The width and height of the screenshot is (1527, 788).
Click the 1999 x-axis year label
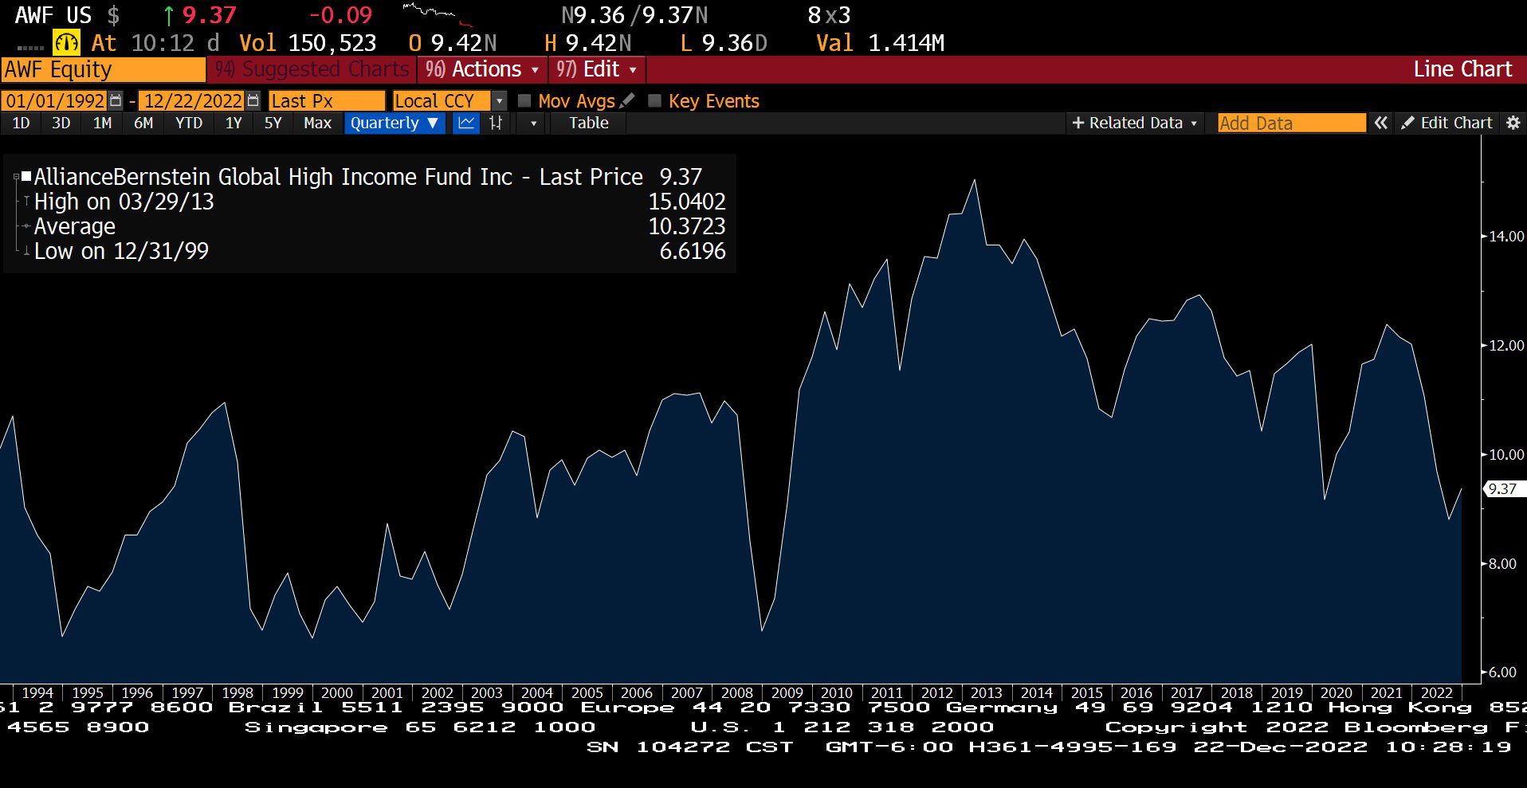tap(288, 692)
